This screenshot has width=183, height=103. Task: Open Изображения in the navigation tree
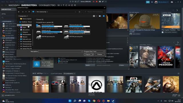pos(25,34)
